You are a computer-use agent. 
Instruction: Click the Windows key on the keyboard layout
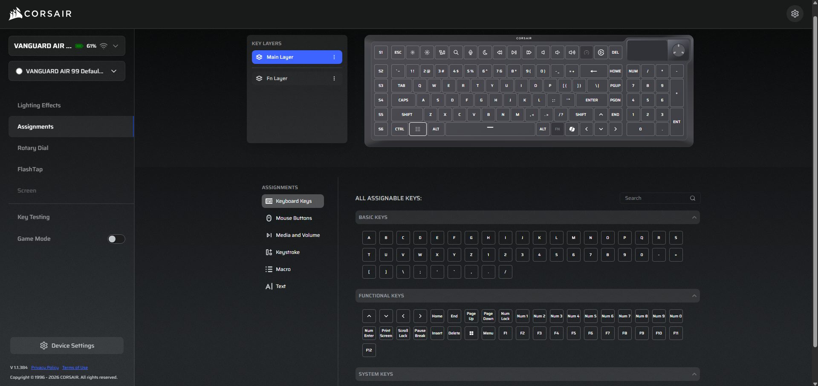pos(418,129)
